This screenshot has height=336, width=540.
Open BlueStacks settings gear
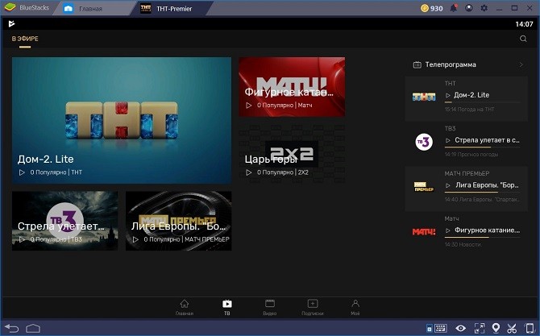pos(484,8)
